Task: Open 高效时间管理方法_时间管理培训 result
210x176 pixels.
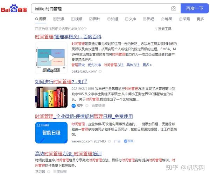Action: 68,154
